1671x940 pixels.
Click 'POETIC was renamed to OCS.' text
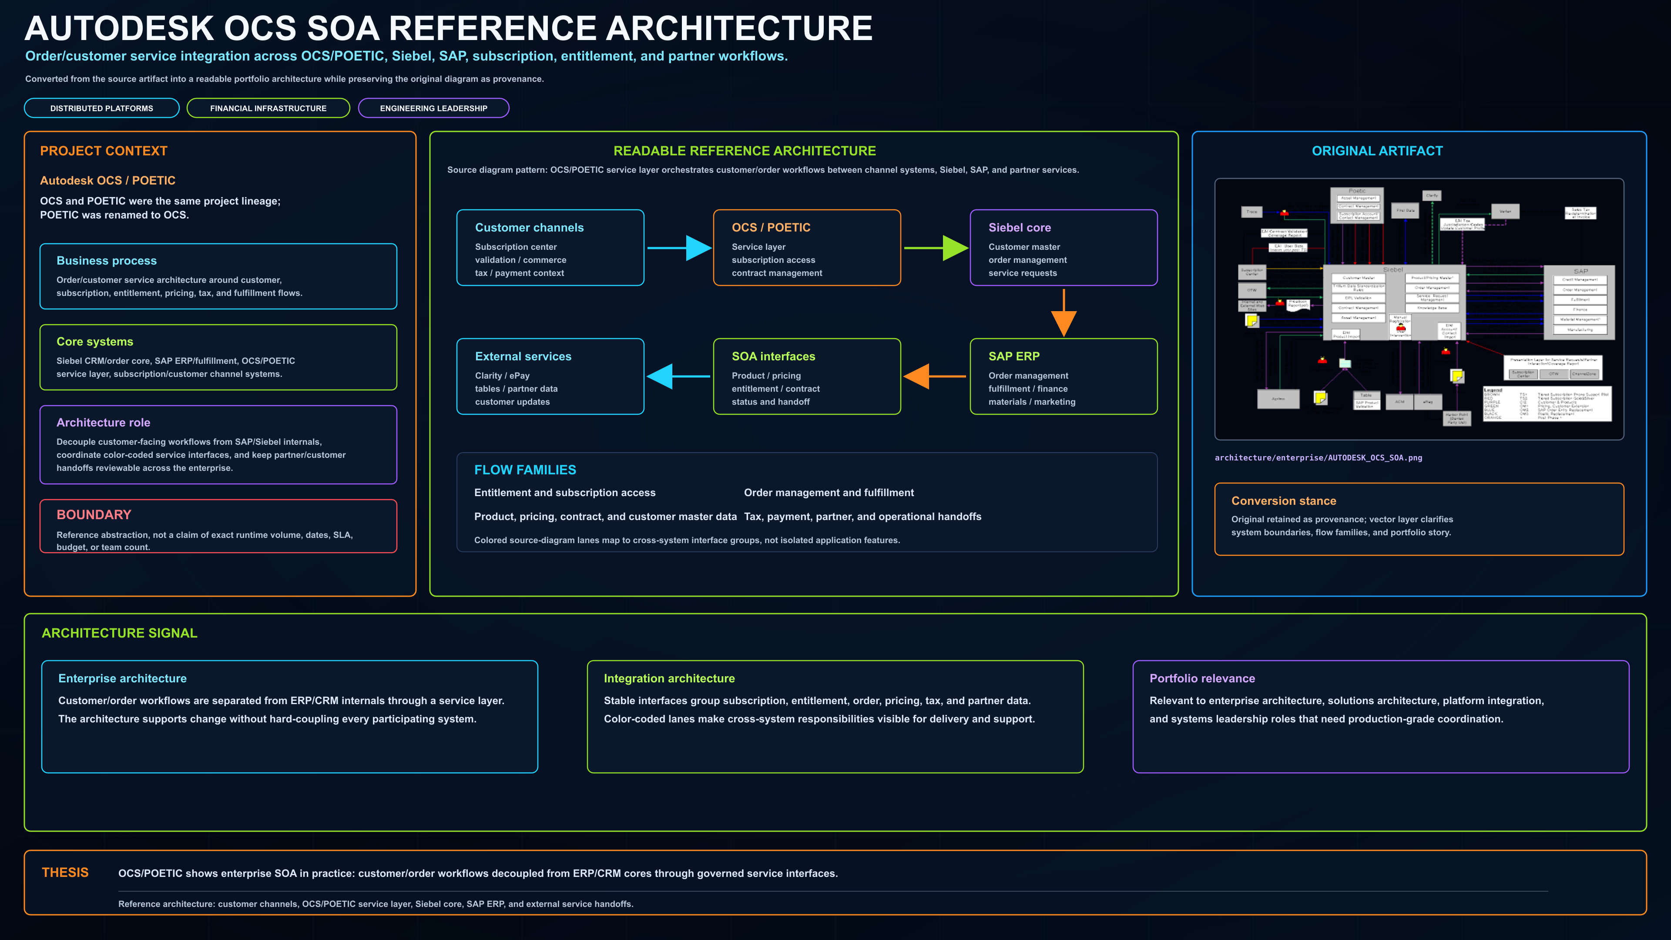114,215
